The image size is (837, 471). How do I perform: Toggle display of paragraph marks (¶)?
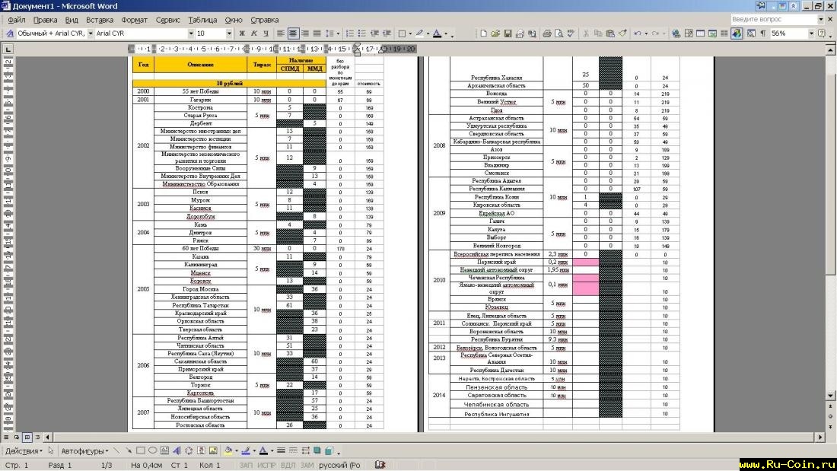763,33
